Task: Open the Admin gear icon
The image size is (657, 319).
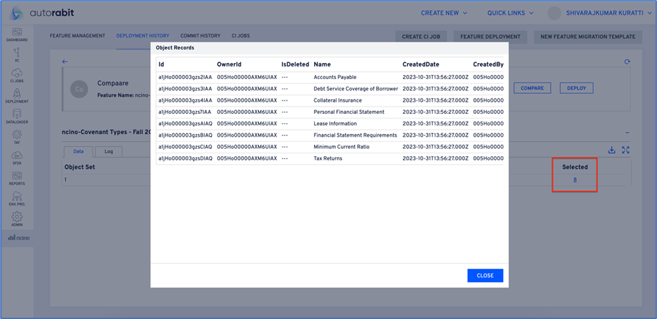Action: tap(17, 219)
